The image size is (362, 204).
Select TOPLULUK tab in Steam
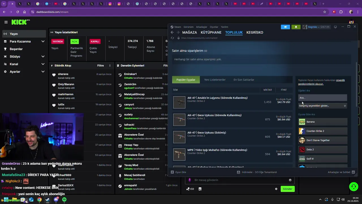pos(234,32)
